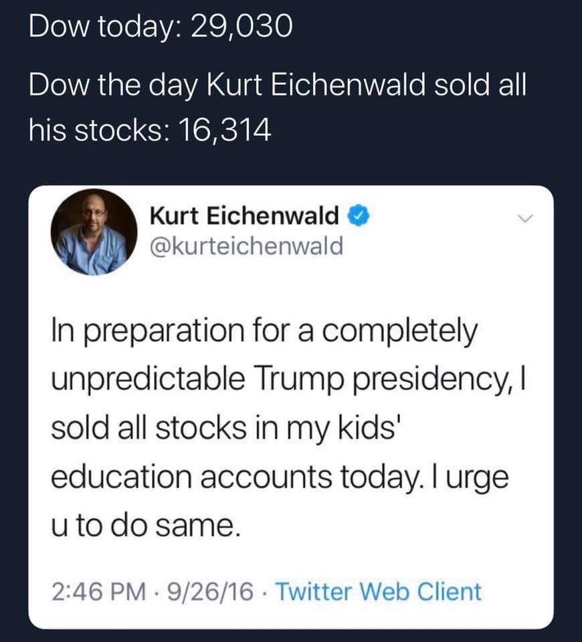Select the 16,314 figure
This screenshot has height=642, width=582.
coord(225,130)
